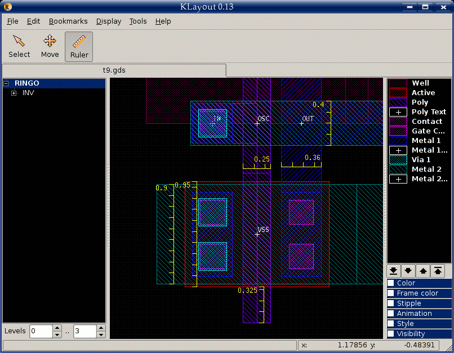Click the move layer up arrow
The height and width of the screenshot is (353, 454).
pyautogui.click(x=422, y=270)
